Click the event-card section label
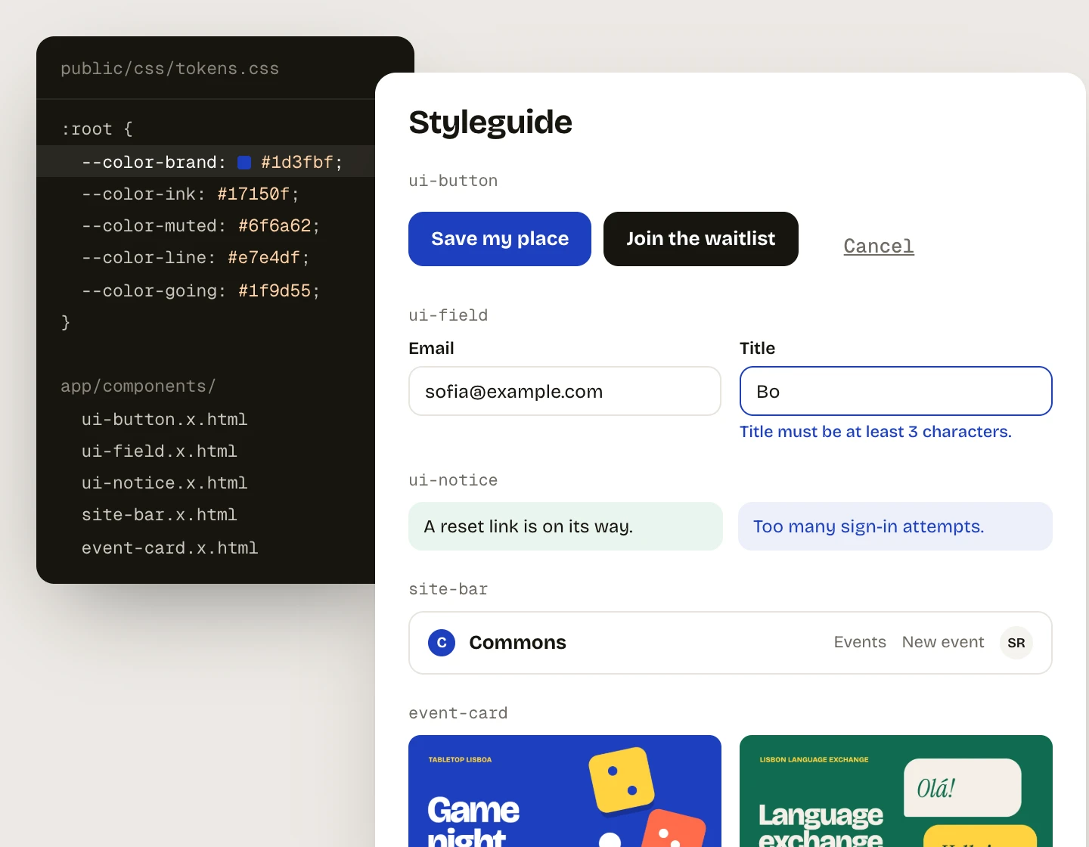 [x=458, y=713]
